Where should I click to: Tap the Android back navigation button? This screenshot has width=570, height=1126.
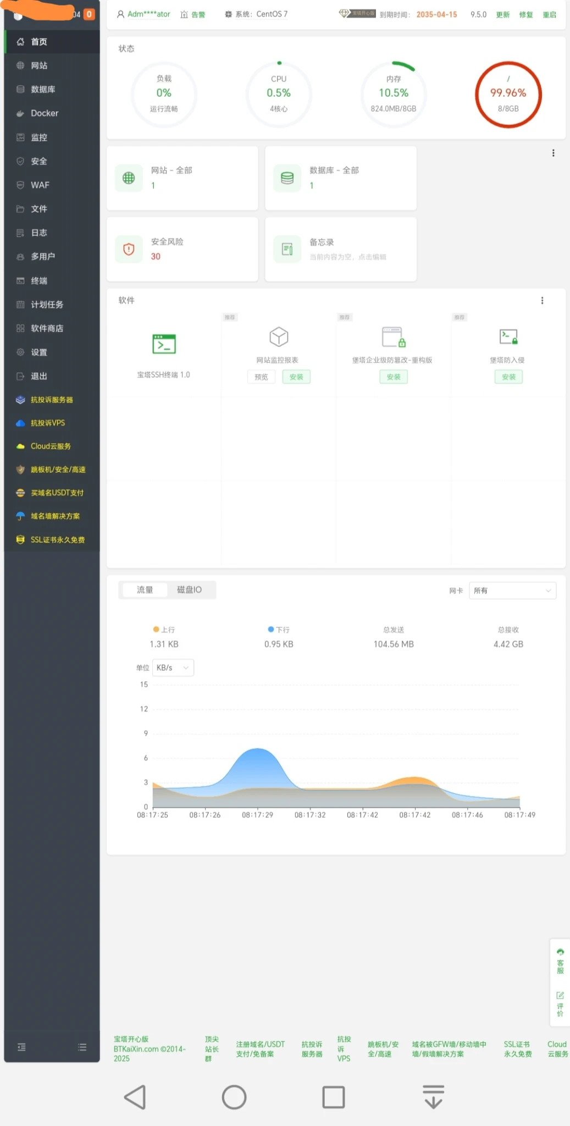click(x=135, y=1097)
